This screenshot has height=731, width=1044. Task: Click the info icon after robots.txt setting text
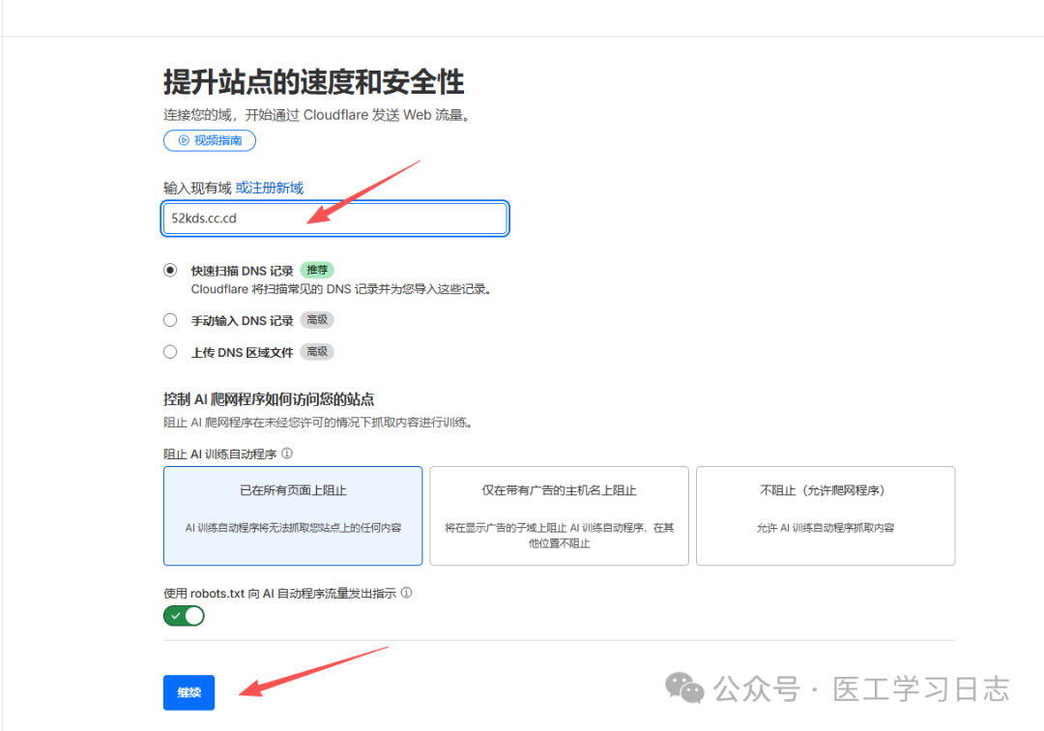click(x=405, y=593)
